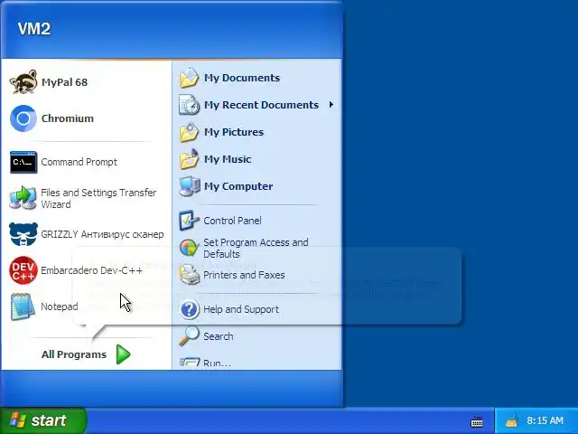Expand My Recent Documents submenu arrow
The height and width of the screenshot is (434, 578).
(331, 105)
